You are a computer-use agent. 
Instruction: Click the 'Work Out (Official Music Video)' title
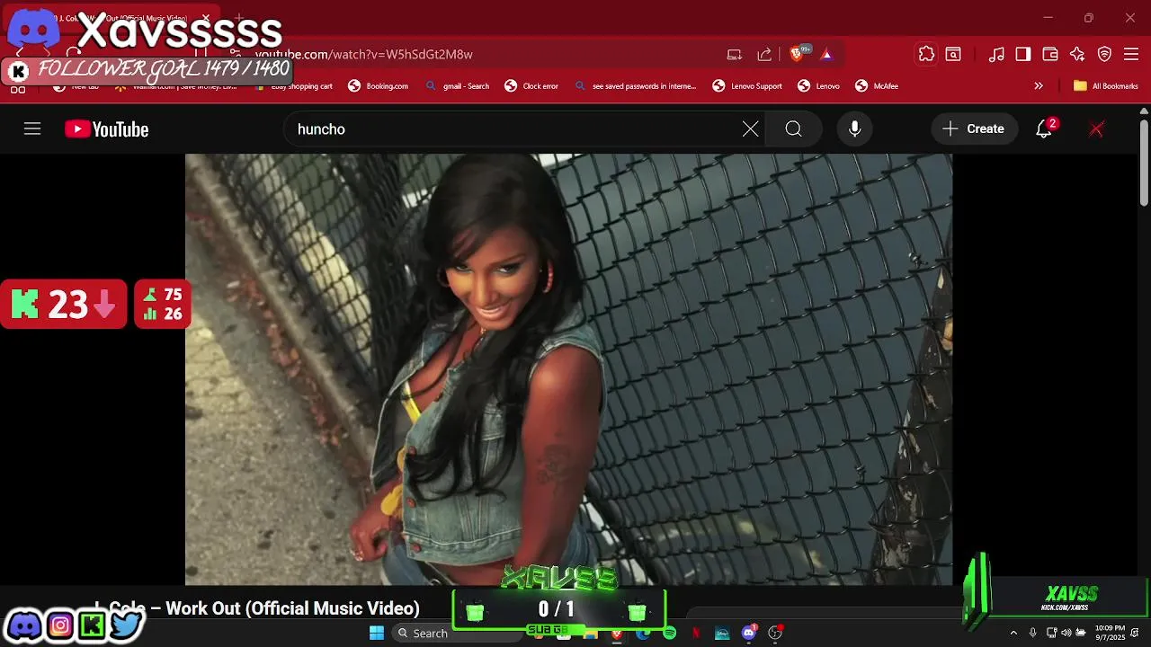tap(292, 608)
